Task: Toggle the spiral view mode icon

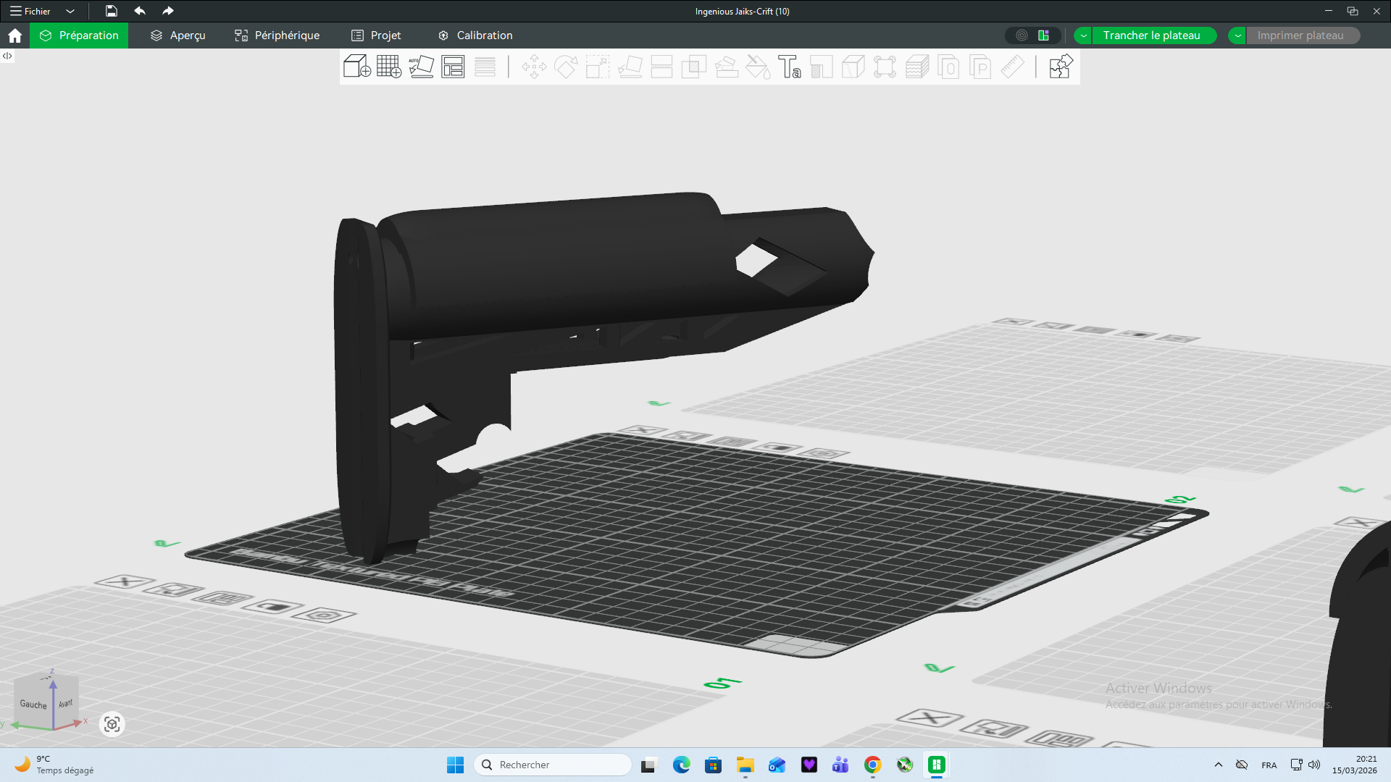Action: [x=1022, y=35]
